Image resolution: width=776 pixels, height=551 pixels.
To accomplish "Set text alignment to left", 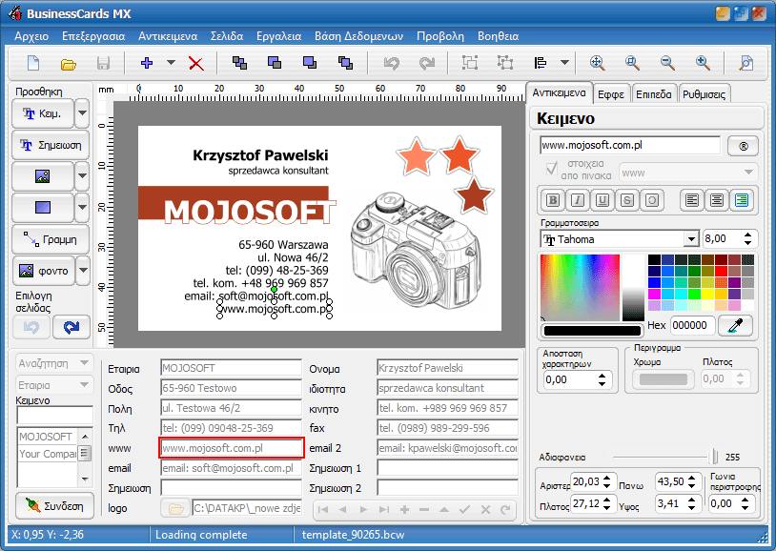I will [692, 200].
